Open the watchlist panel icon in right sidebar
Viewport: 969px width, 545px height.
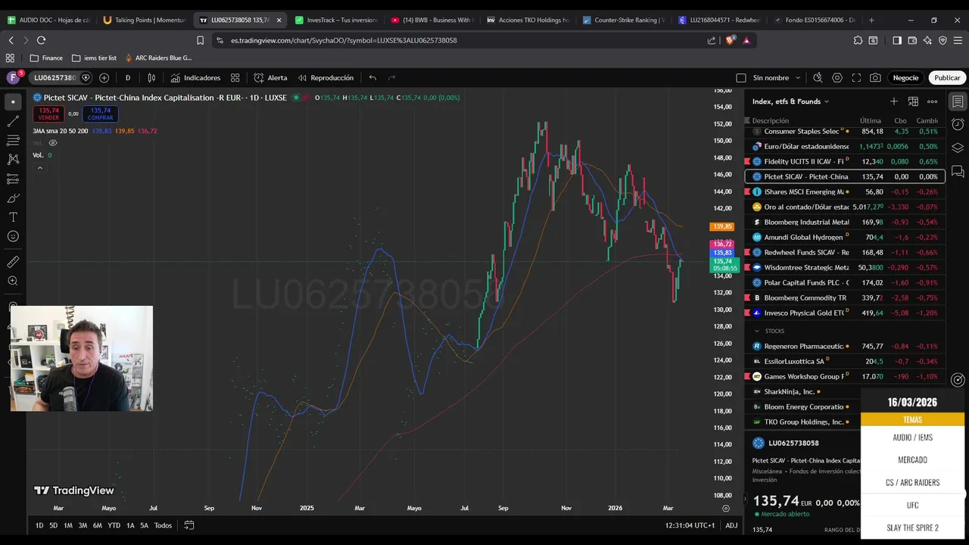pyautogui.click(x=958, y=101)
